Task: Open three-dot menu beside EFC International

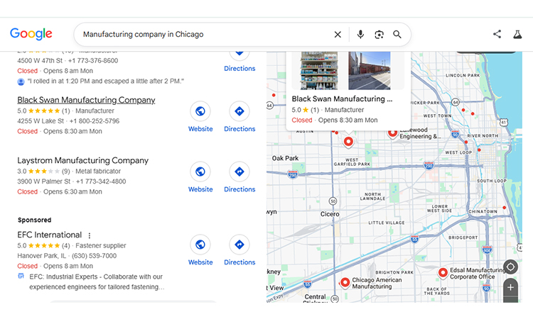Action: (x=90, y=235)
